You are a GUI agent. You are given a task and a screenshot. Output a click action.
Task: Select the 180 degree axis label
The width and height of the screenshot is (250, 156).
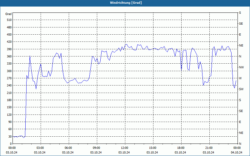9,100
